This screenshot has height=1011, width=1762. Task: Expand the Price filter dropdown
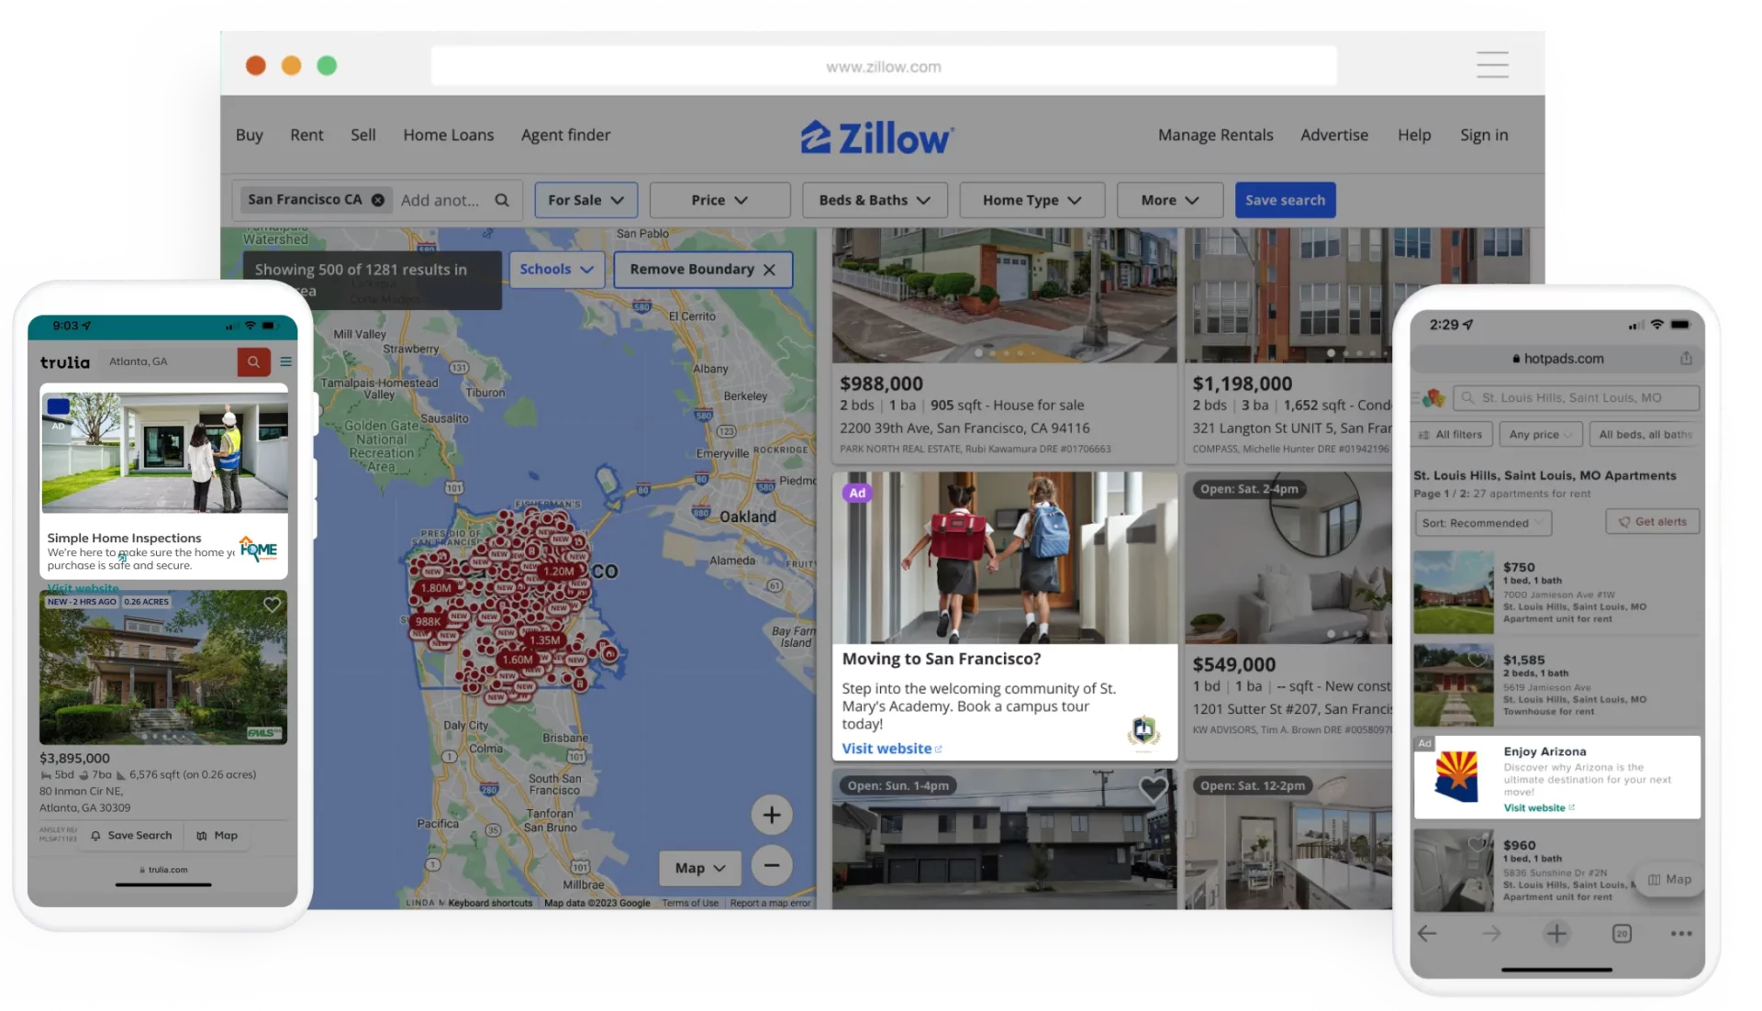point(719,200)
